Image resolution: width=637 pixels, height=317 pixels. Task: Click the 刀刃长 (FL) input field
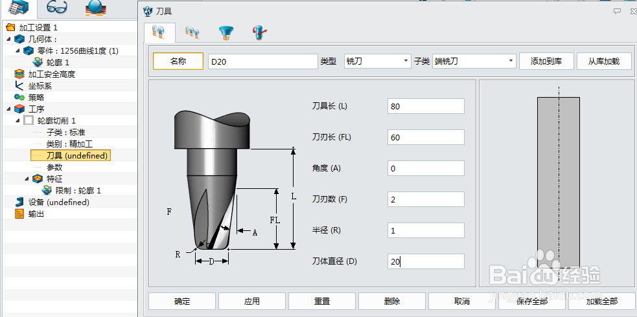coord(426,137)
